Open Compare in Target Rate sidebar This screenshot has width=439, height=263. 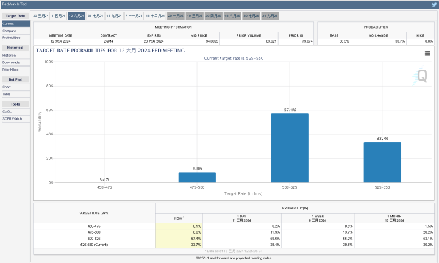tap(16, 31)
